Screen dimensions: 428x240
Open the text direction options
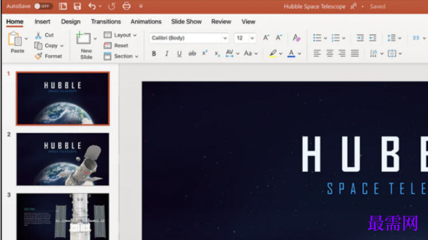click(376, 53)
